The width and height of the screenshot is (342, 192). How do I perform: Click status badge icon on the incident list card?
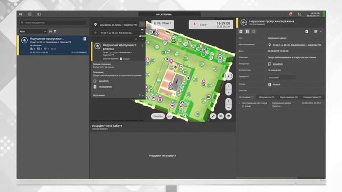tap(84, 39)
